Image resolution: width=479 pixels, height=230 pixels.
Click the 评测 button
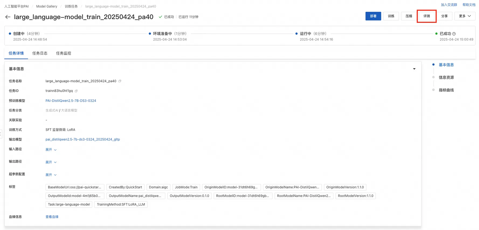click(427, 16)
